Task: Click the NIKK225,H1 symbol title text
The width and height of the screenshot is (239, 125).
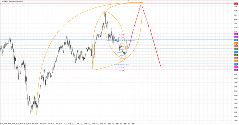Action: coord(5,1)
